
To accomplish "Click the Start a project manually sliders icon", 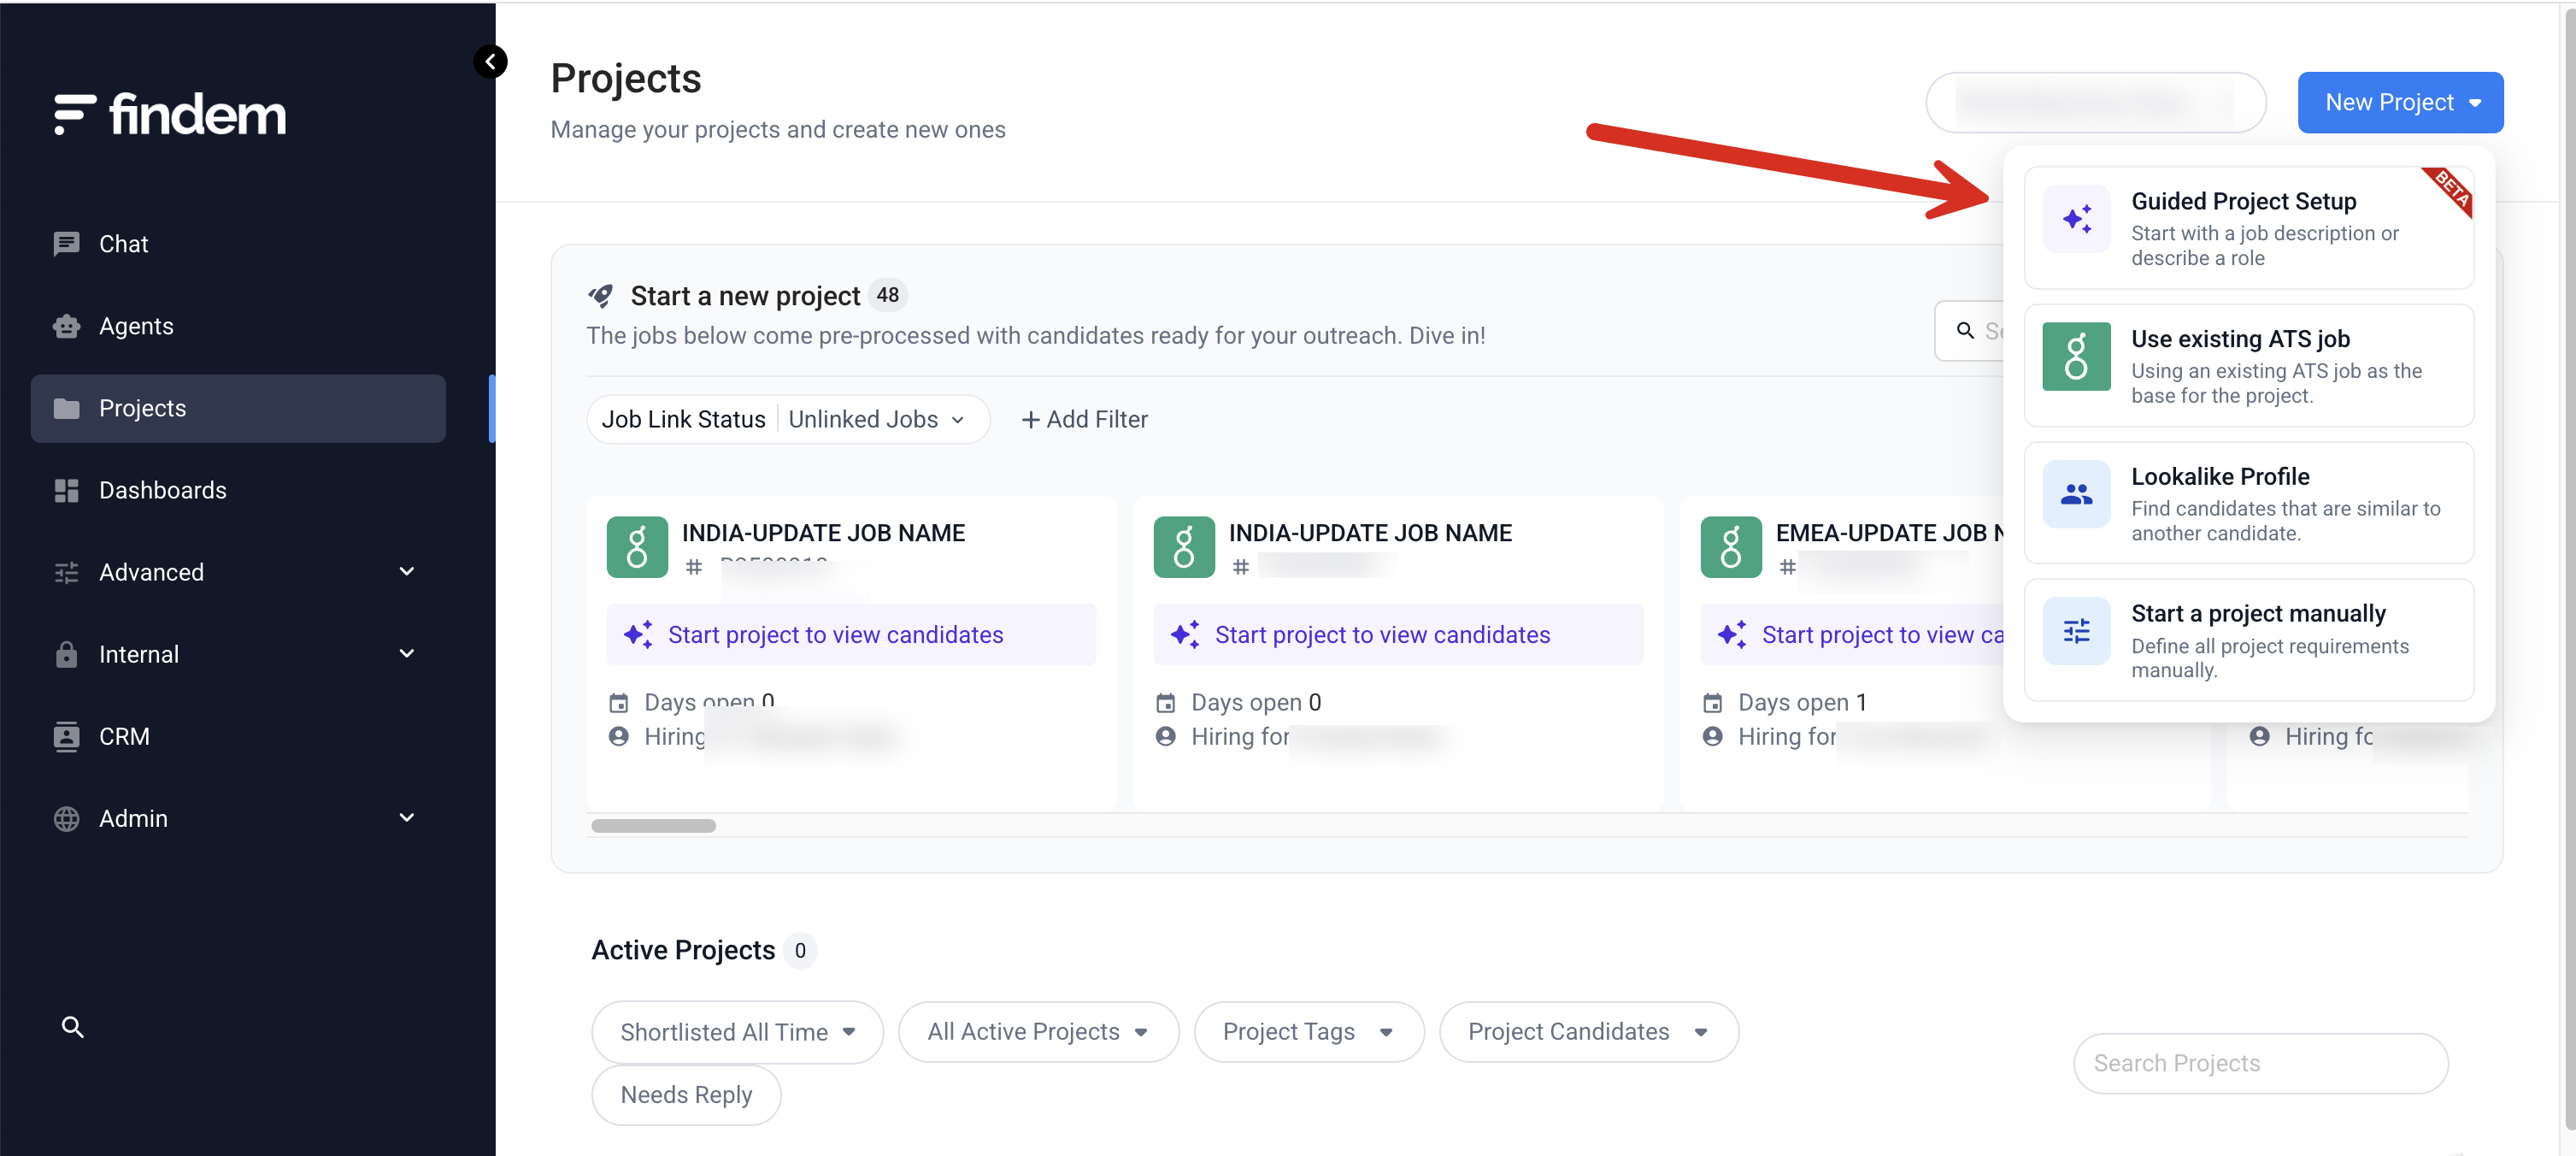I will (x=2076, y=631).
